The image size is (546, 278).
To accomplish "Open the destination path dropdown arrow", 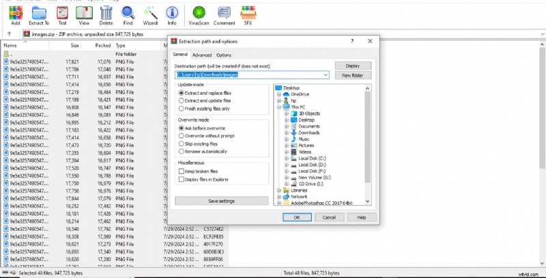I will 326,74.
